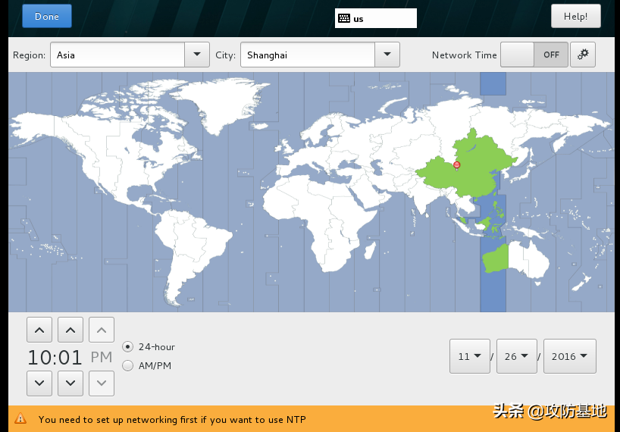The height and width of the screenshot is (432, 620).
Task: Click the City field showing Shanghai
Action: click(308, 55)
